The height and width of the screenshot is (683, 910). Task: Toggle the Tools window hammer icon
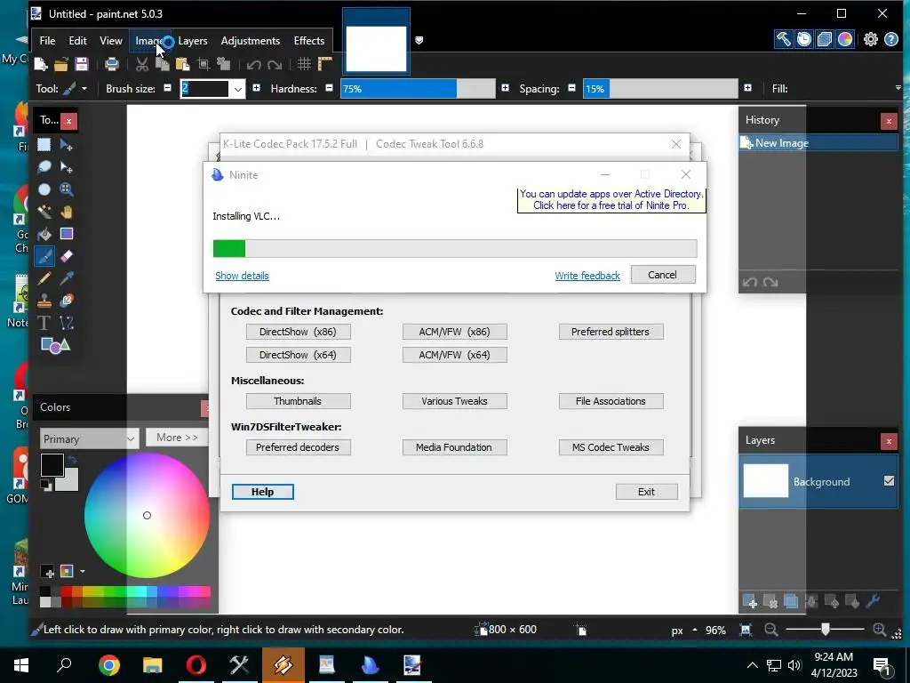coord(783,39)
